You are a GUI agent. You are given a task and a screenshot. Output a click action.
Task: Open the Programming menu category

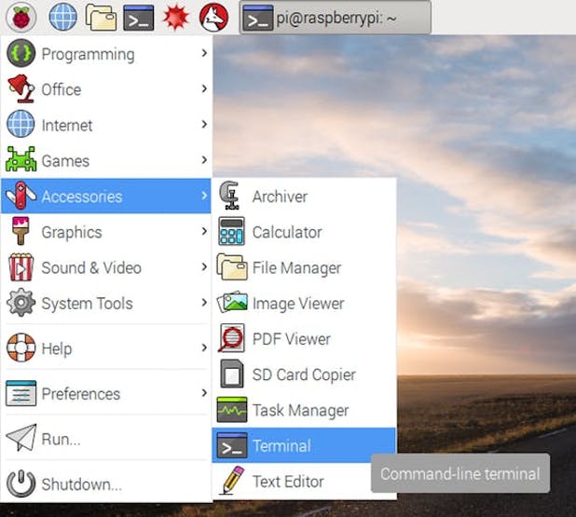106,54
